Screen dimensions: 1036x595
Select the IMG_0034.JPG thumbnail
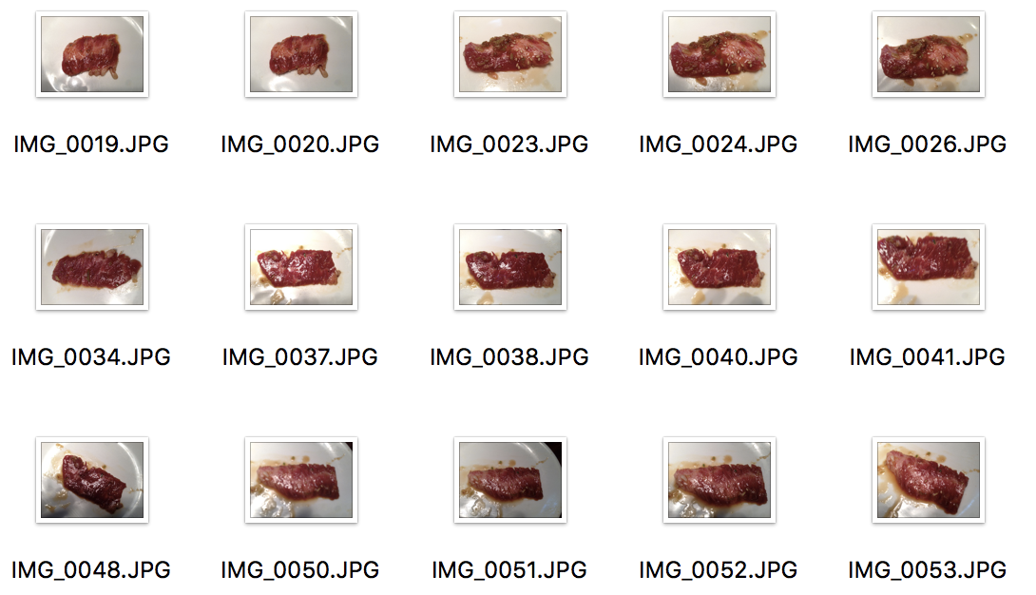click(x=92, y=267)
